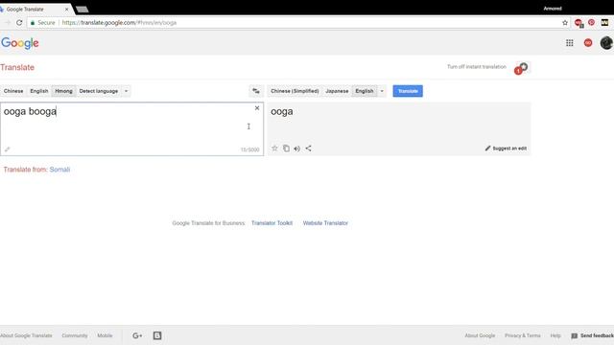
Task: Open Google notifications red circle icon
Action: [588, 43]
